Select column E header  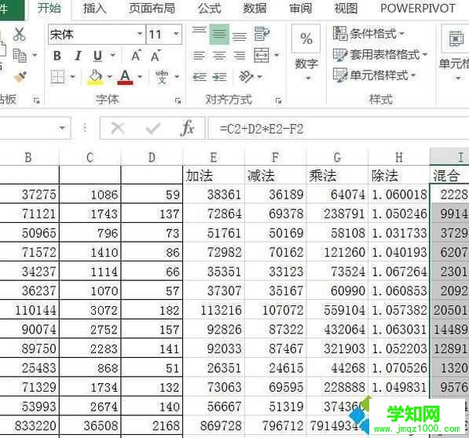[x=213, y=157]
